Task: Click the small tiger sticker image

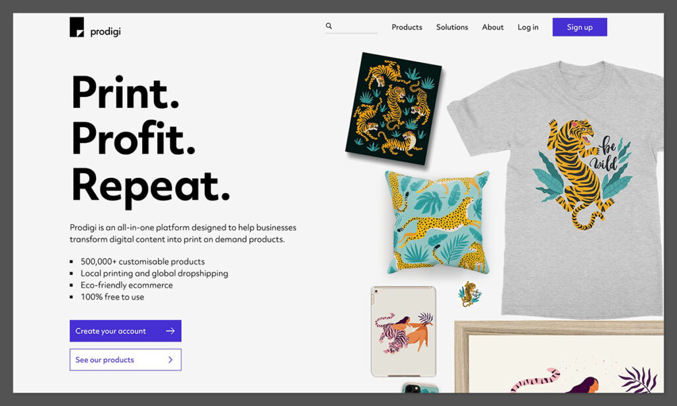Action: click(x=469, y=294)
